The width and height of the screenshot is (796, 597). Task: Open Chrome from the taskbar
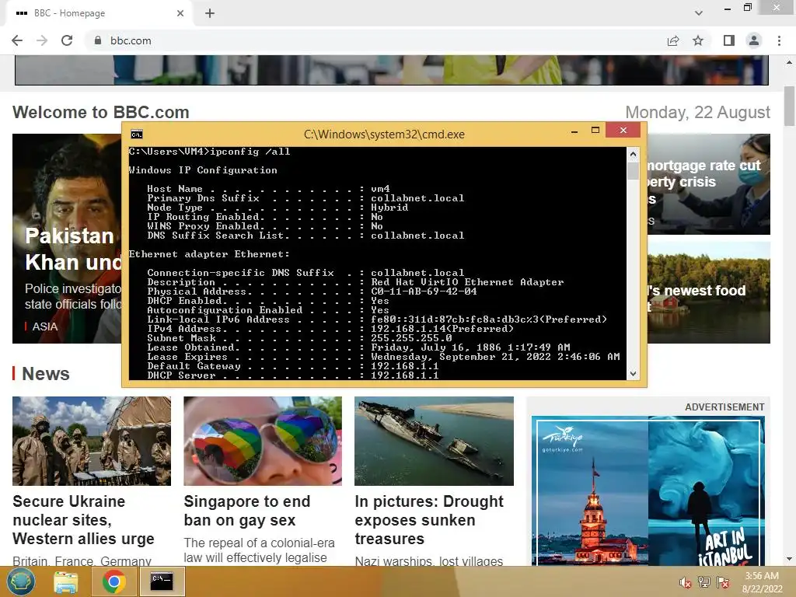113,581
